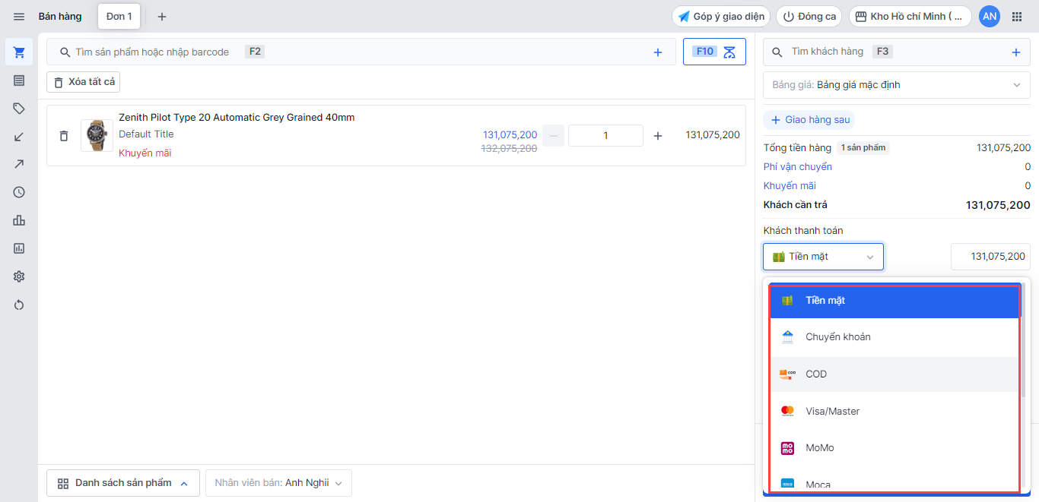Open the clock history sidebar icon
1039x502 pixels.
coord(19,192)
